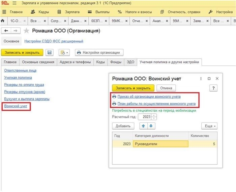Open the Учетная политика link
Viewport: 236px width, 192px height.
18,78
